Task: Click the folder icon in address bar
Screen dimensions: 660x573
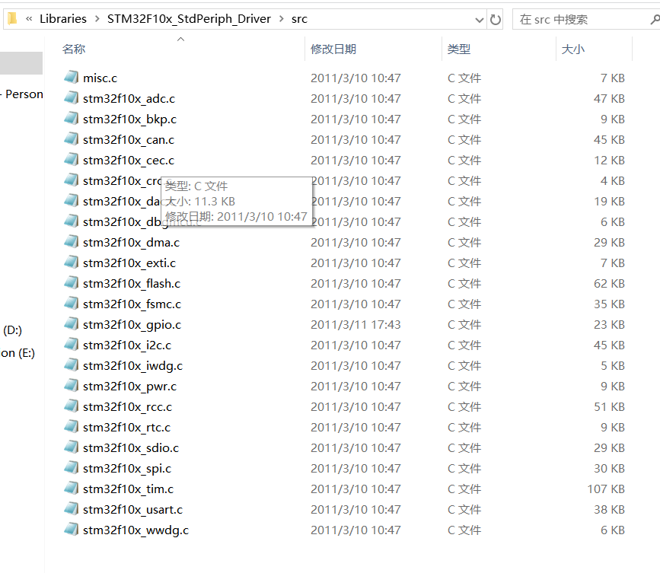Action: point(12,18)
